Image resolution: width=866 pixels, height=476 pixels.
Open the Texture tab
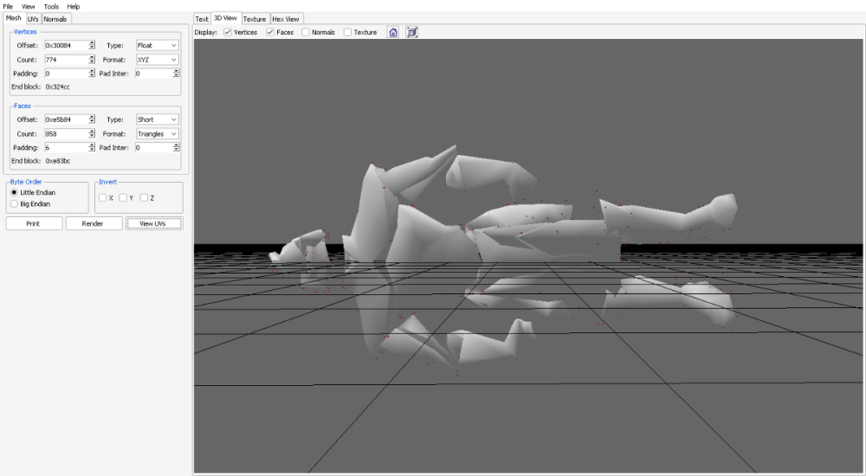255,19
